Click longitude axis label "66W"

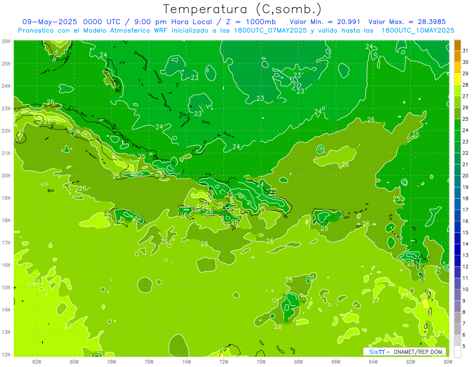tap(336, 361)
